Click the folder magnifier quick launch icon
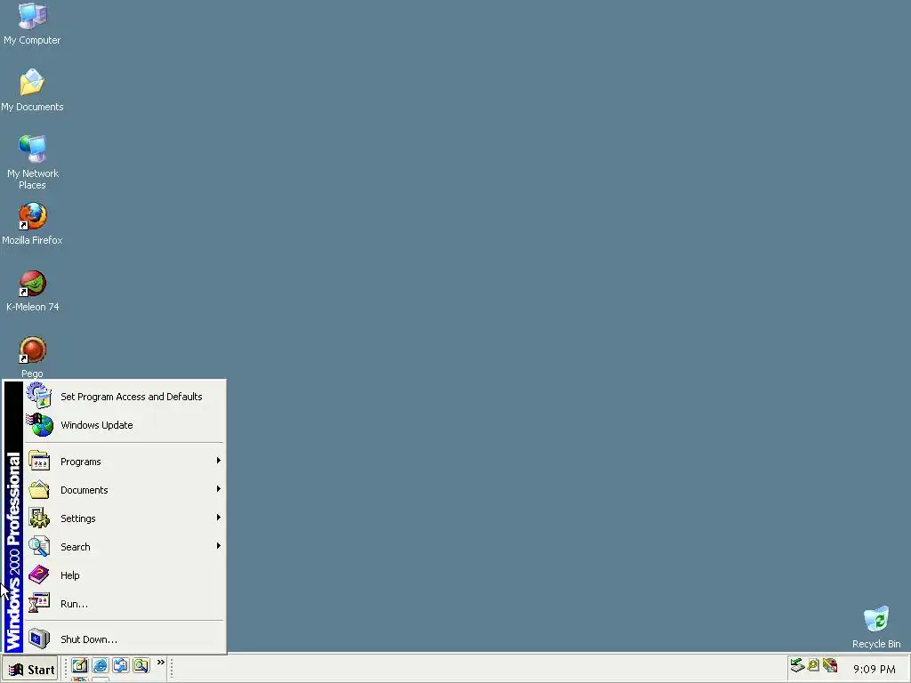The image size is (911, 683). (x=141, y=665)
